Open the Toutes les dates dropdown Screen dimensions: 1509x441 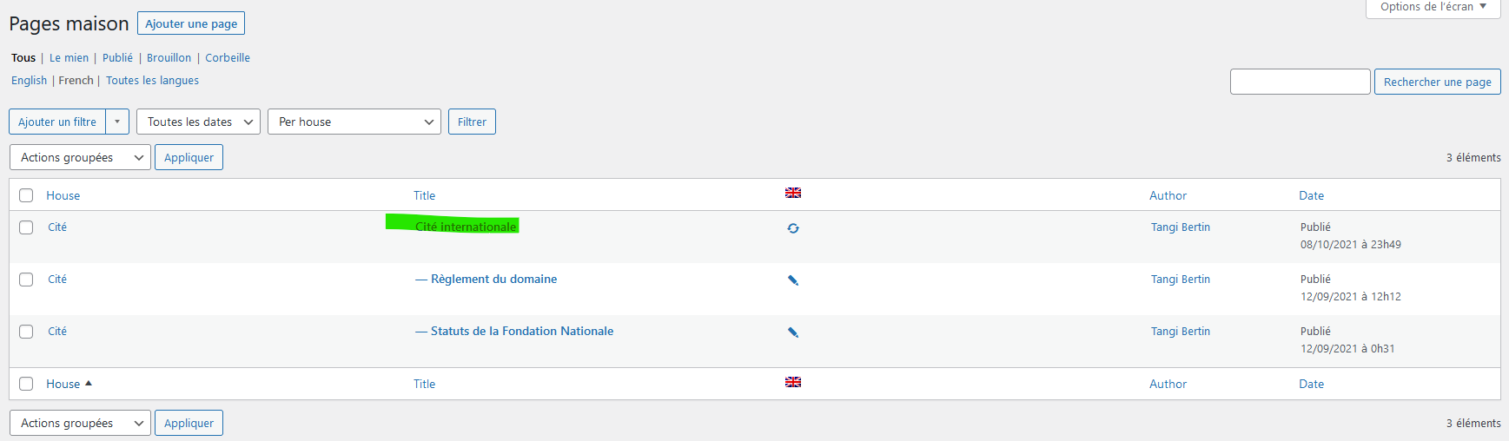(198, 122)
